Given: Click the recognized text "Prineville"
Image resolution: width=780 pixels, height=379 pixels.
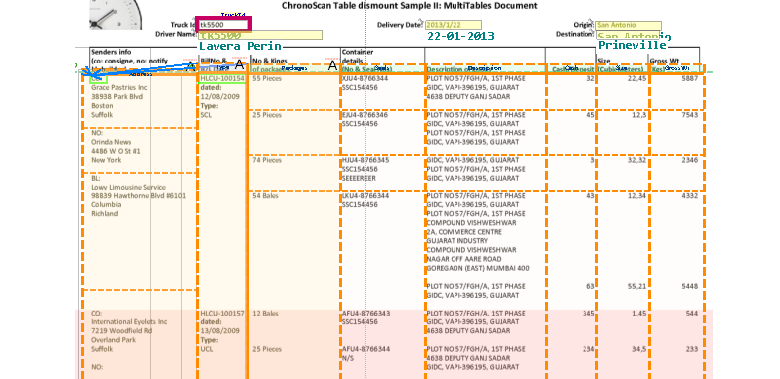Looking at the screenshot, I should click(632, 45).
